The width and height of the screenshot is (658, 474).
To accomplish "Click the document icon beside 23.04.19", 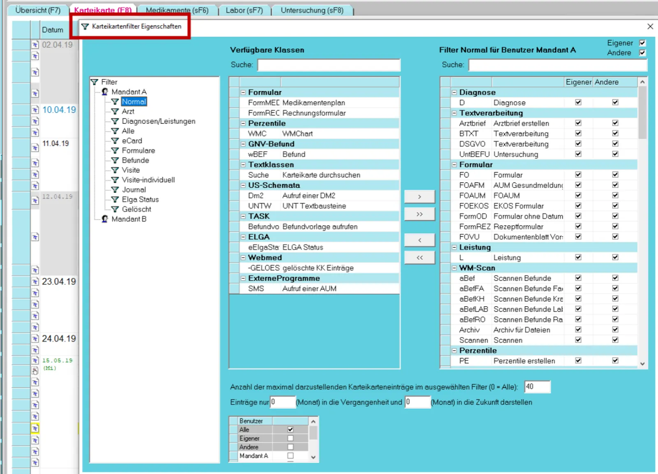I will (35, 282).
